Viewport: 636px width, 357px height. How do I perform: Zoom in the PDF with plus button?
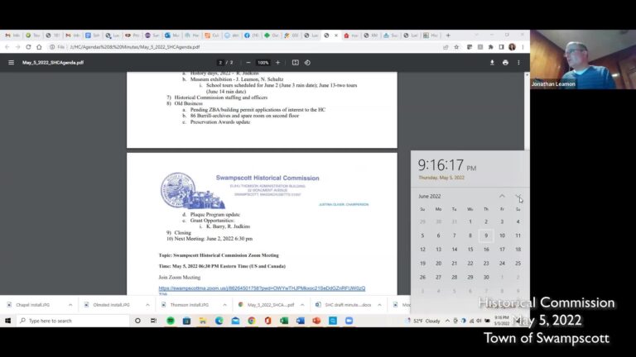tap(277, 62)
